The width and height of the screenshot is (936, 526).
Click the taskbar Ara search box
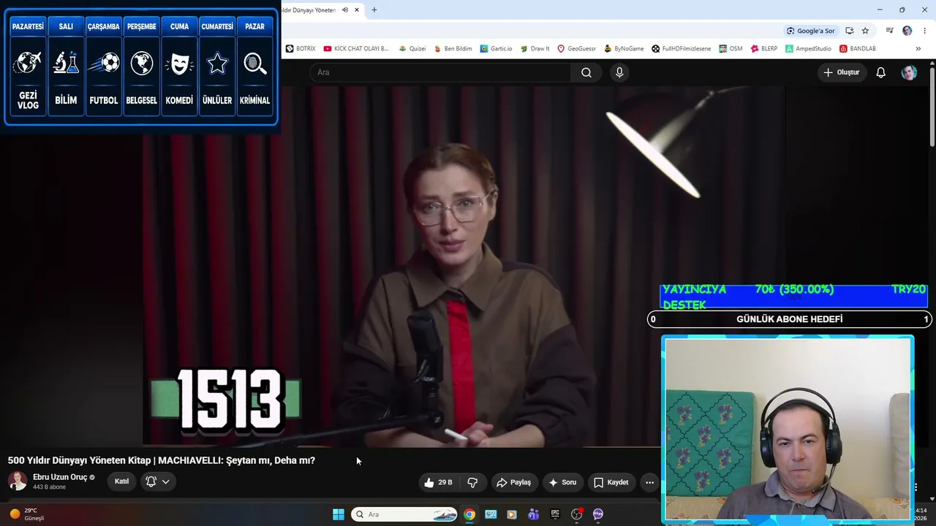coord(404,514)
